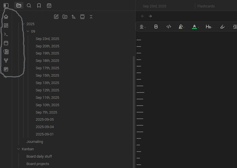Toggle inline code formatting
The image size is (237, 168).
169,27
